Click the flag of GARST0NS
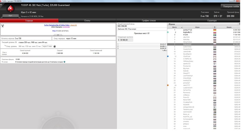This screenshot has height=137, width=243. coord(215,47)
